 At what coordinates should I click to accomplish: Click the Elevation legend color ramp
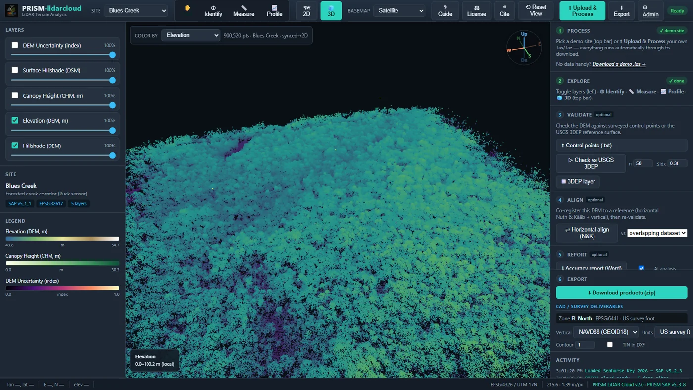pyautogui.click(x=62, y=239)
